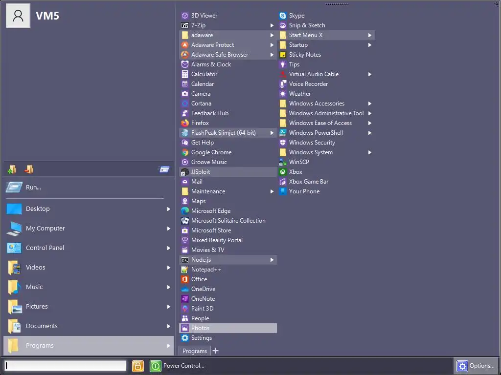Image resolution: width=501 pixels, height=375 pixels.
Task: Click Groove Music icon
Action: [184, 162]
